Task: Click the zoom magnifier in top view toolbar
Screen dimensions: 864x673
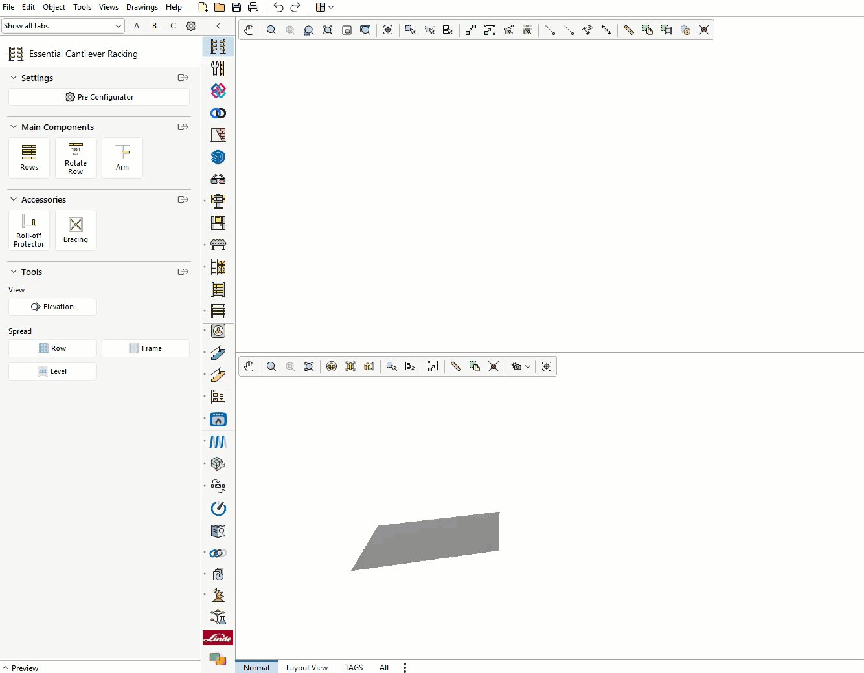Action: (x=271, y=30)
